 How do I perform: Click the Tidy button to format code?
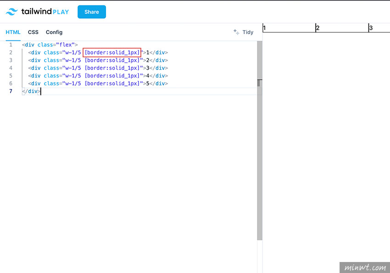(x=244, y=32)
